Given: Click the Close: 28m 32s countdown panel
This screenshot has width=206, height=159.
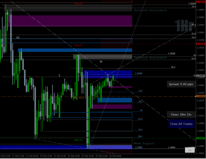Looking at the screenshot, I should tap(181, 114).
